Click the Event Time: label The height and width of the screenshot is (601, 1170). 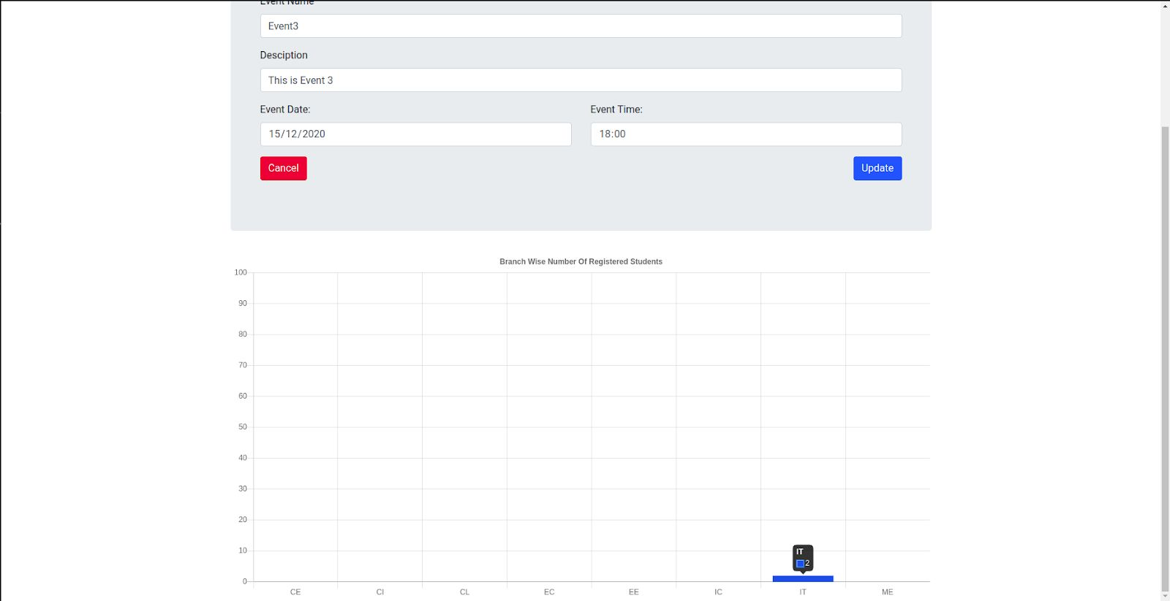(616, 110)
